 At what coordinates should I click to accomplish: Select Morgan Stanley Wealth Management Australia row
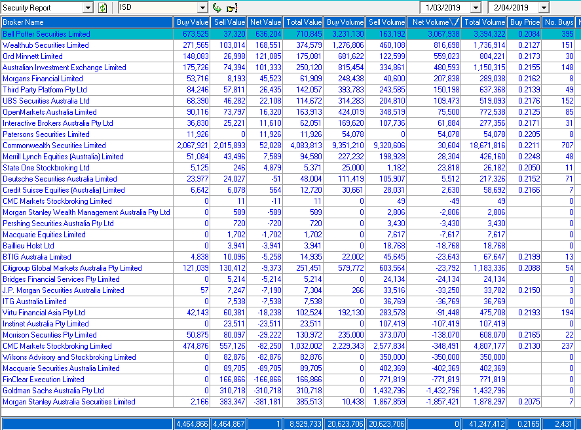tap(291, 212)
